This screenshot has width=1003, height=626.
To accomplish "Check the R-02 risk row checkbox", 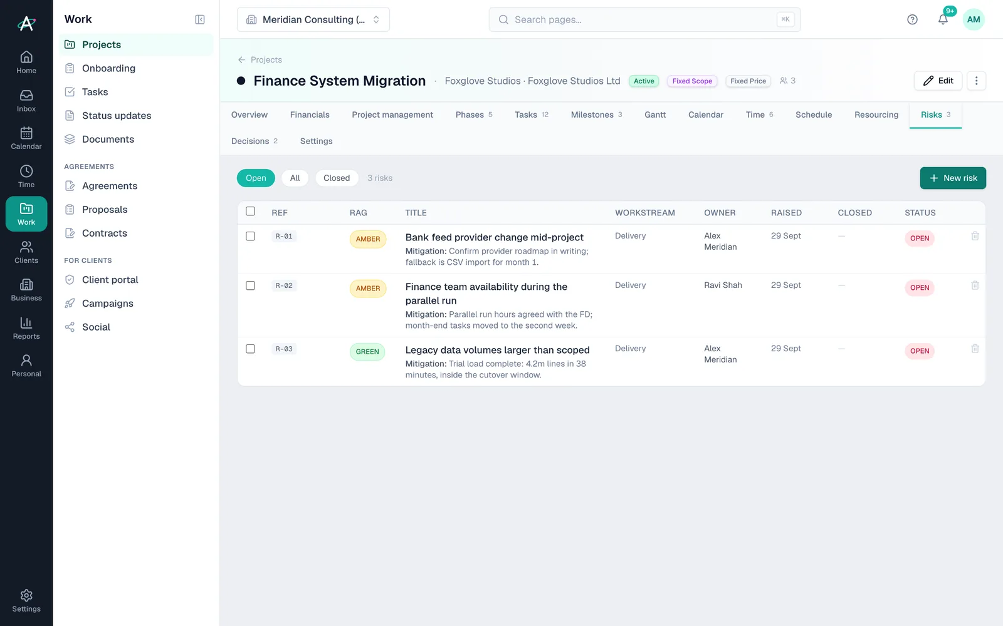I will pos(250,285).
